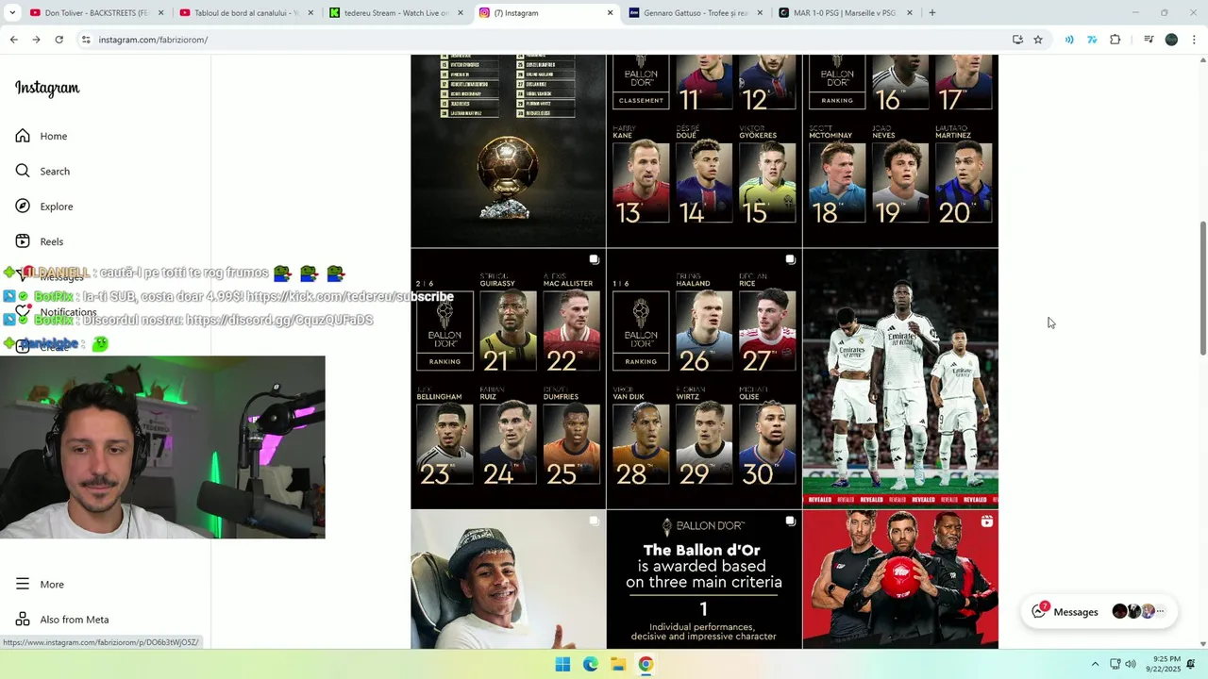Open post of smiling boy in beanie

click(508, 579)
